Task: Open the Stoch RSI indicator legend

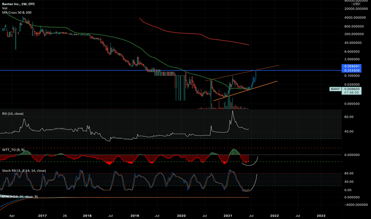Action: tap(24, 171)
